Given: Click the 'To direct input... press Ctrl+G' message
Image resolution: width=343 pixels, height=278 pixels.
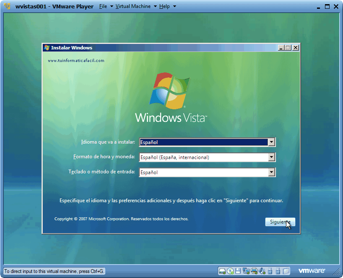Looking at the screenshot, I should point(54,271).
